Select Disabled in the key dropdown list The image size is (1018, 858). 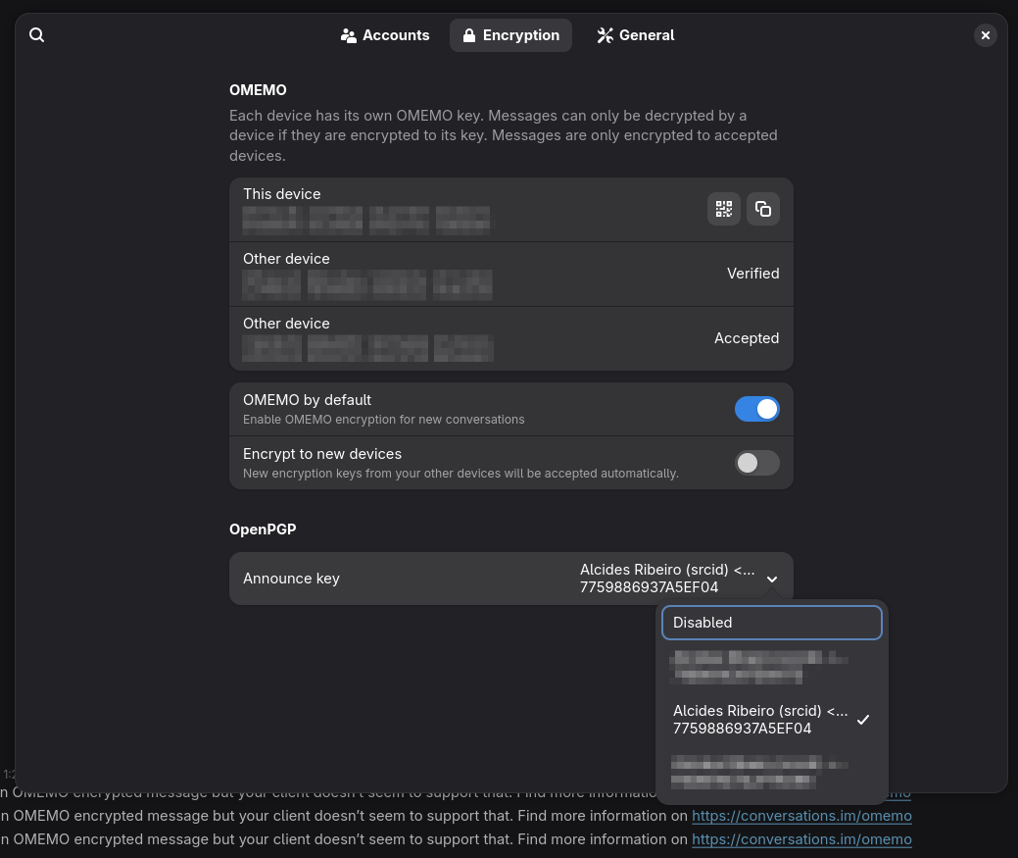(x=772, y=623)
